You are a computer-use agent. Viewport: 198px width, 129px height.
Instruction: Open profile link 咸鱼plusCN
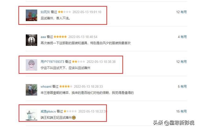coord(48,111)
